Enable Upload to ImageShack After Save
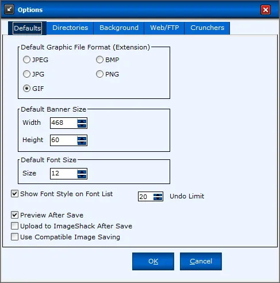The image size is (280, 283). [x=14, y=226]
